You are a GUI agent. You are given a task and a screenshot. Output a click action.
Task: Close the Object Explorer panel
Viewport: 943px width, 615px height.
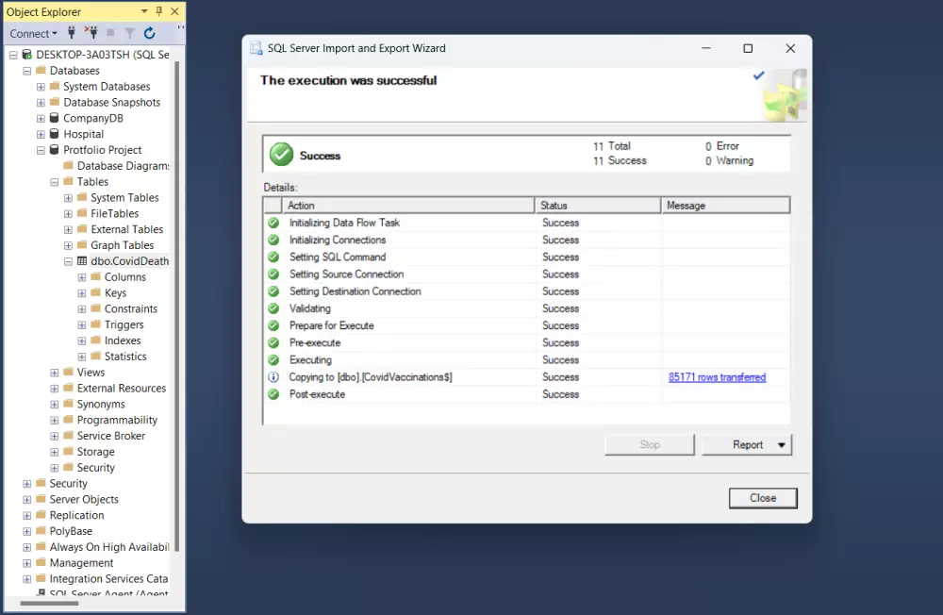tap(174, 11)
